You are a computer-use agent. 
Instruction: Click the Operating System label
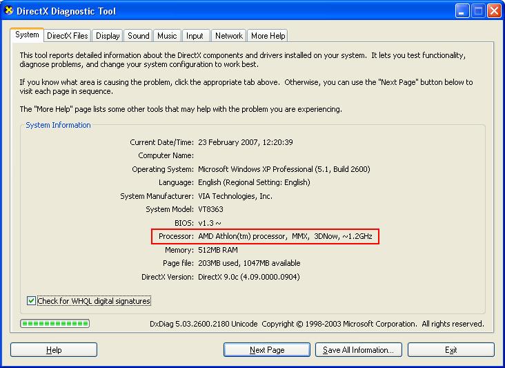(163, 169)
